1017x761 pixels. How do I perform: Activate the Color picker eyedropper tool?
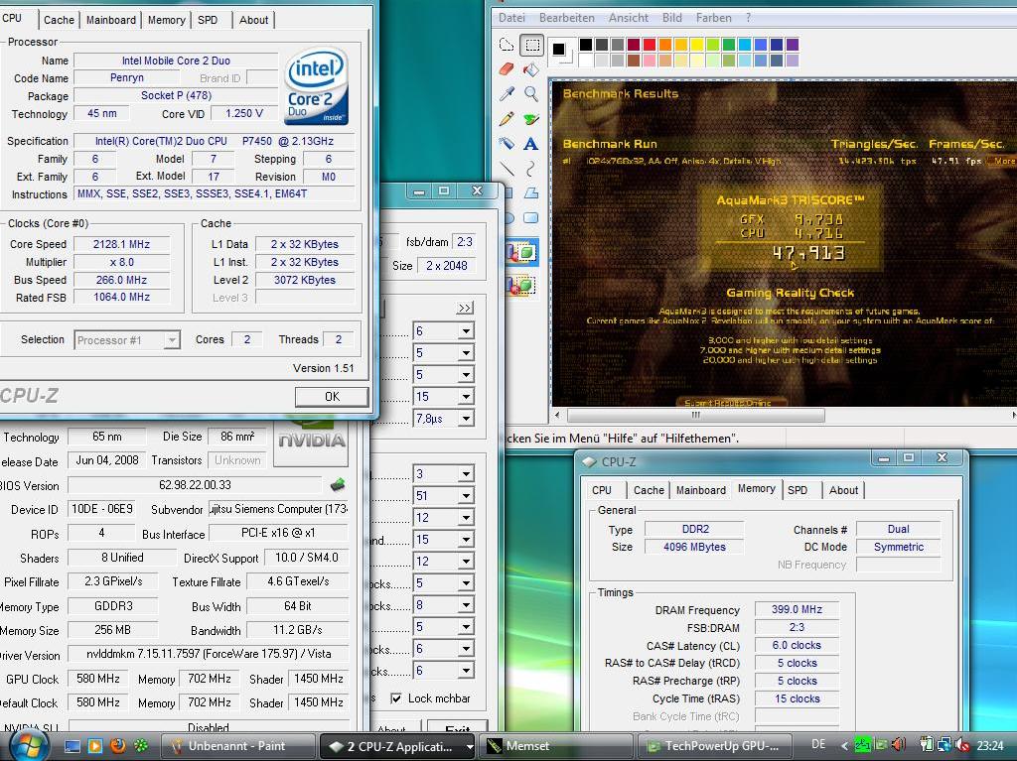click(507, 93)
